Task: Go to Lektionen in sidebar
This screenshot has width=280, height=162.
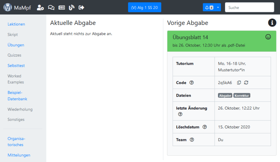Action: (16, 24)
